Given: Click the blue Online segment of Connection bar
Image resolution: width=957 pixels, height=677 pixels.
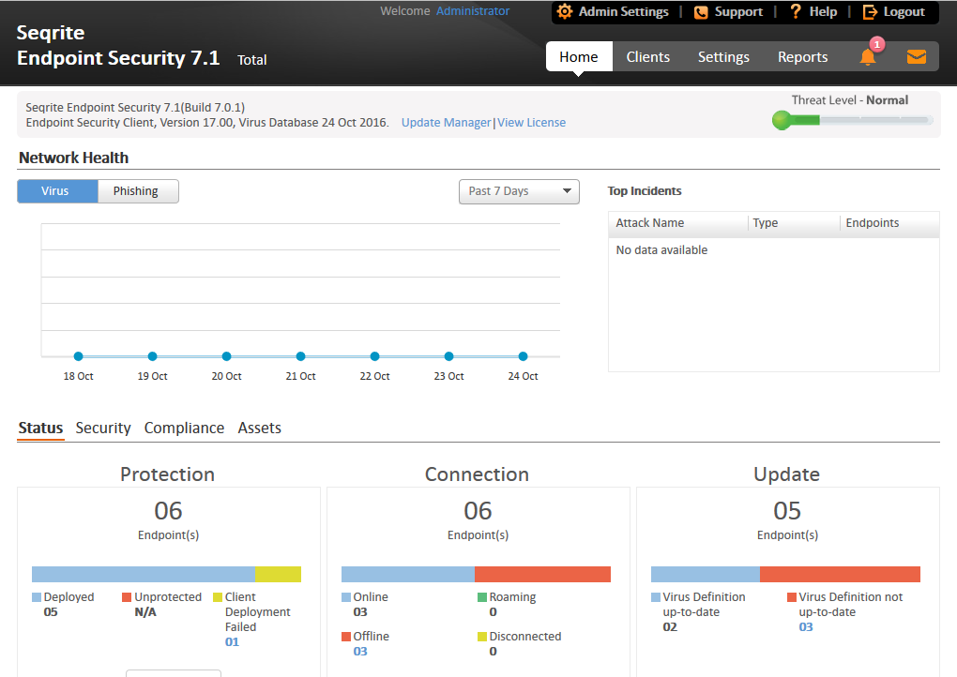Looking at the screenshot, I should click(408, 574).
